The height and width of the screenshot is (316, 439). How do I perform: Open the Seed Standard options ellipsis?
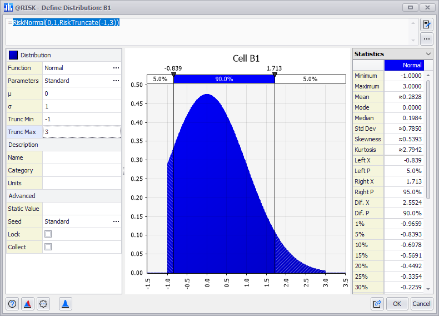tap(116, 221)
